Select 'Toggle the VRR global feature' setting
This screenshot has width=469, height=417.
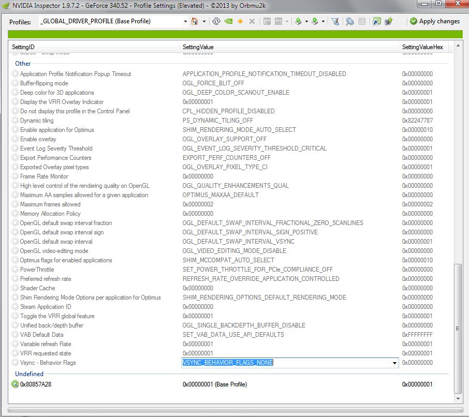point(57,316)
